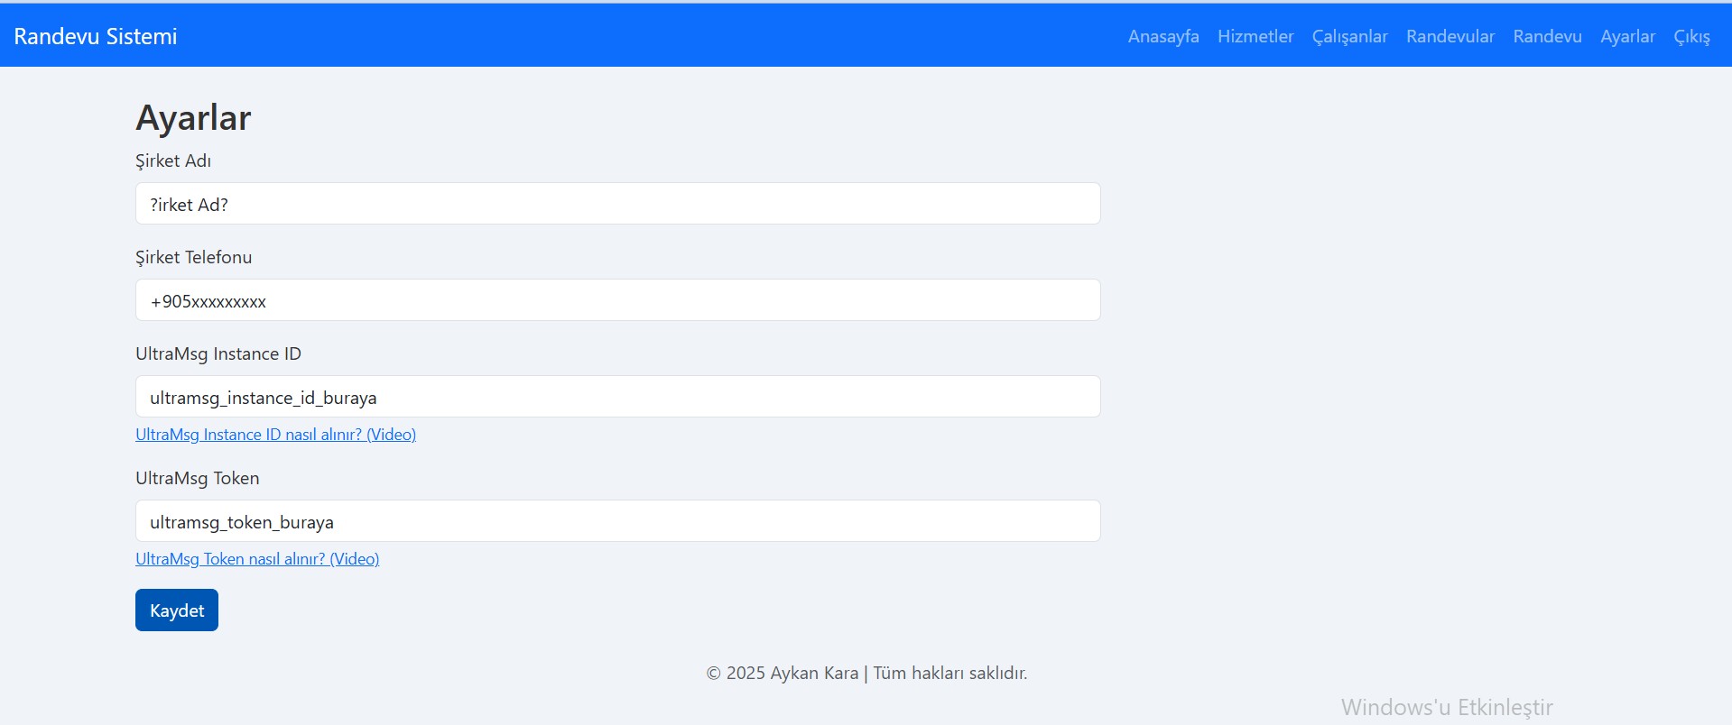Click the Randevu Sistemi brand logo

pos(96,36)
